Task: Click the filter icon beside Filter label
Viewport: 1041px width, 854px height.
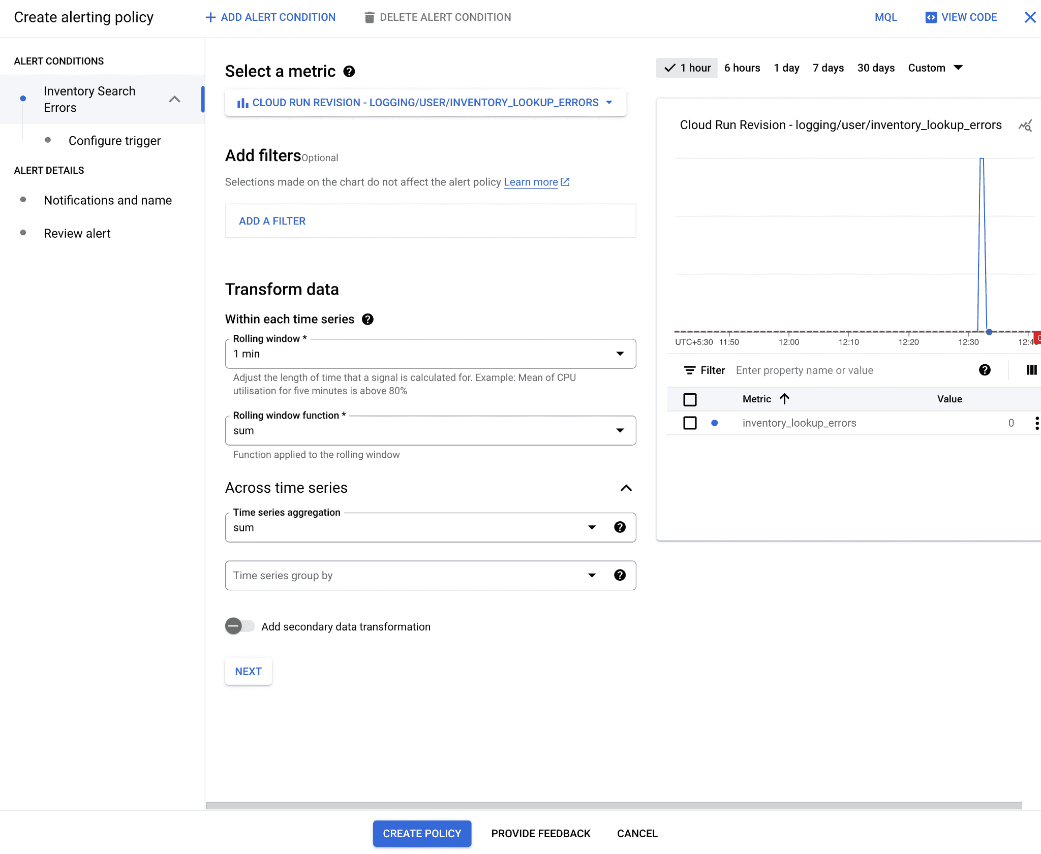Action: 690,370
